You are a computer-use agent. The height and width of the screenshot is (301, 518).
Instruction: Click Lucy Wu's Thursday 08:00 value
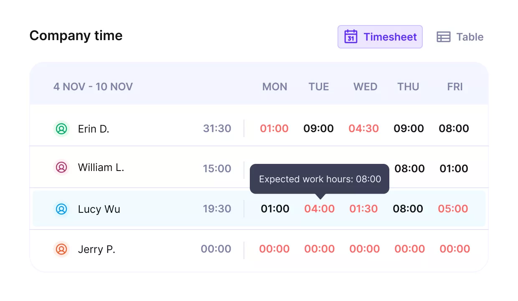pos(408,209)
